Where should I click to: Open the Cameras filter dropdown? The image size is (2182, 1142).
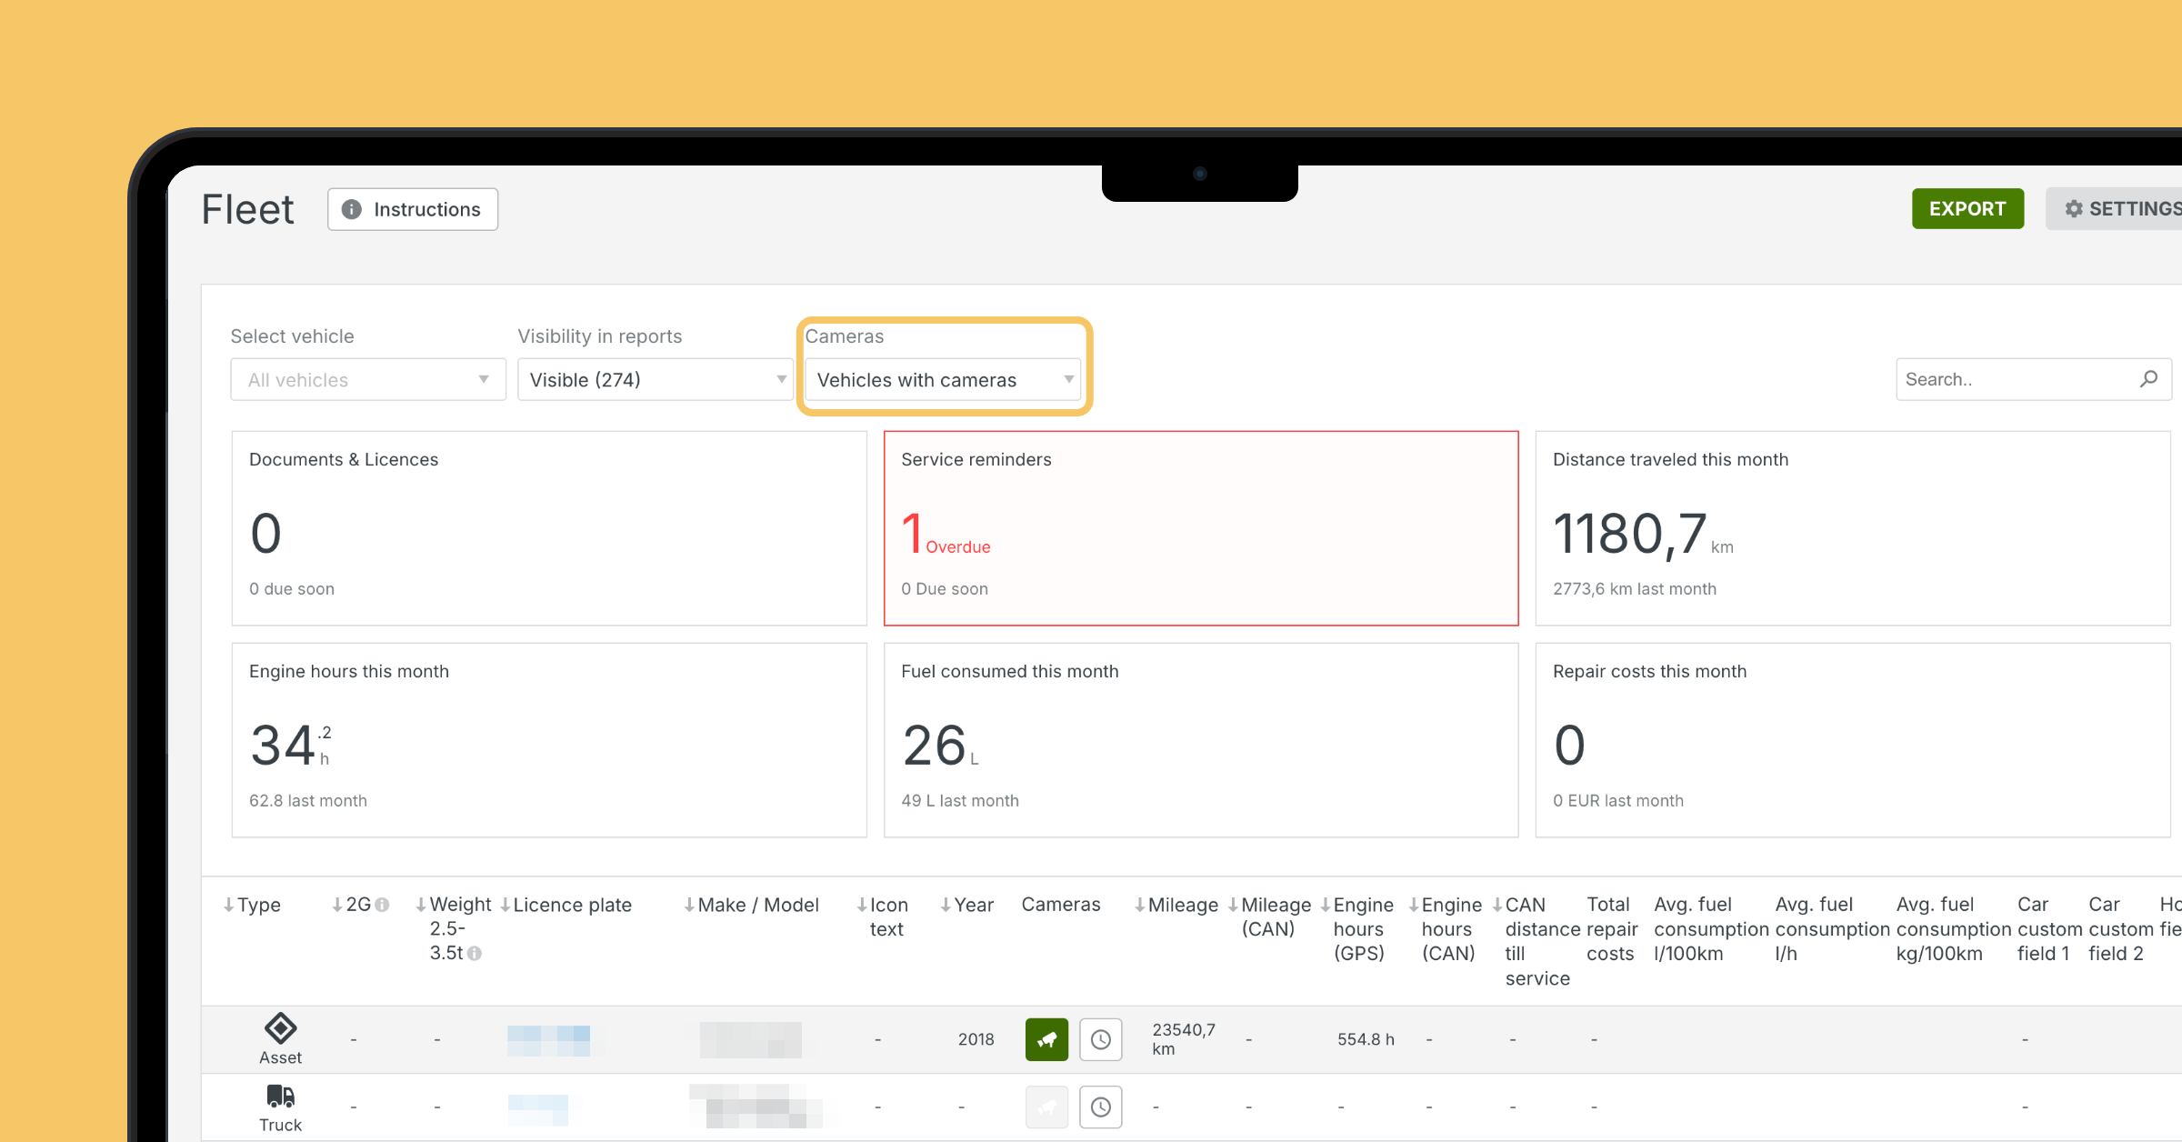[943, 379]
